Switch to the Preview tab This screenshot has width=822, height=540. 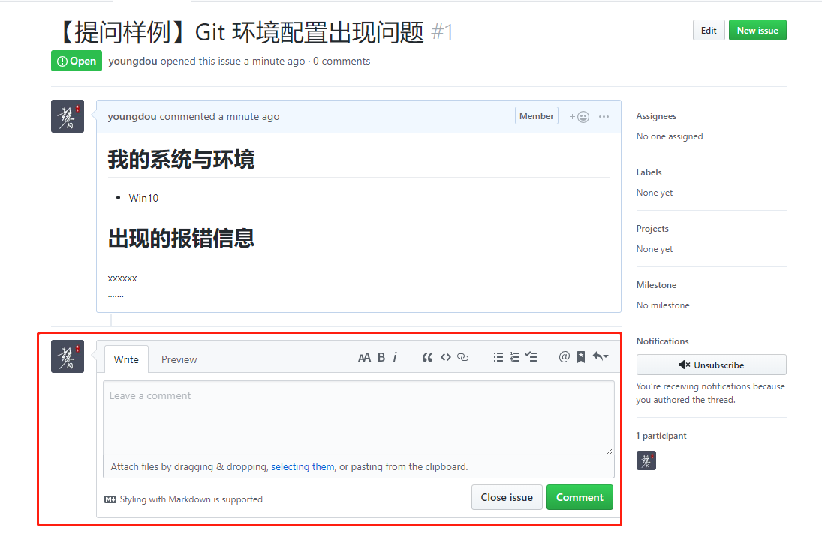click(179, 359)
